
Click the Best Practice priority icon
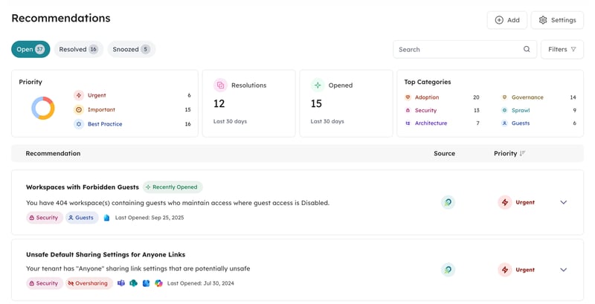[79, 124]
